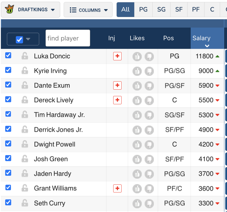Uncheck Kyrie Irving's checkbox
The width and height of the screenshot is (227, 212).
(8, 70)
